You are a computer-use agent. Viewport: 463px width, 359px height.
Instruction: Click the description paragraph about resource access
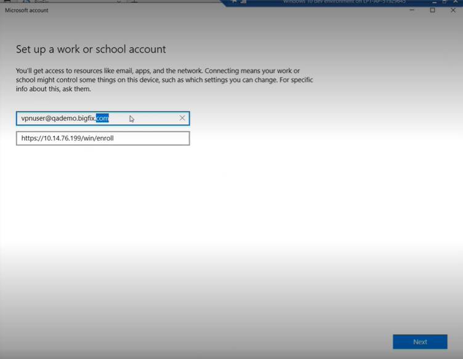coord(164,80)
